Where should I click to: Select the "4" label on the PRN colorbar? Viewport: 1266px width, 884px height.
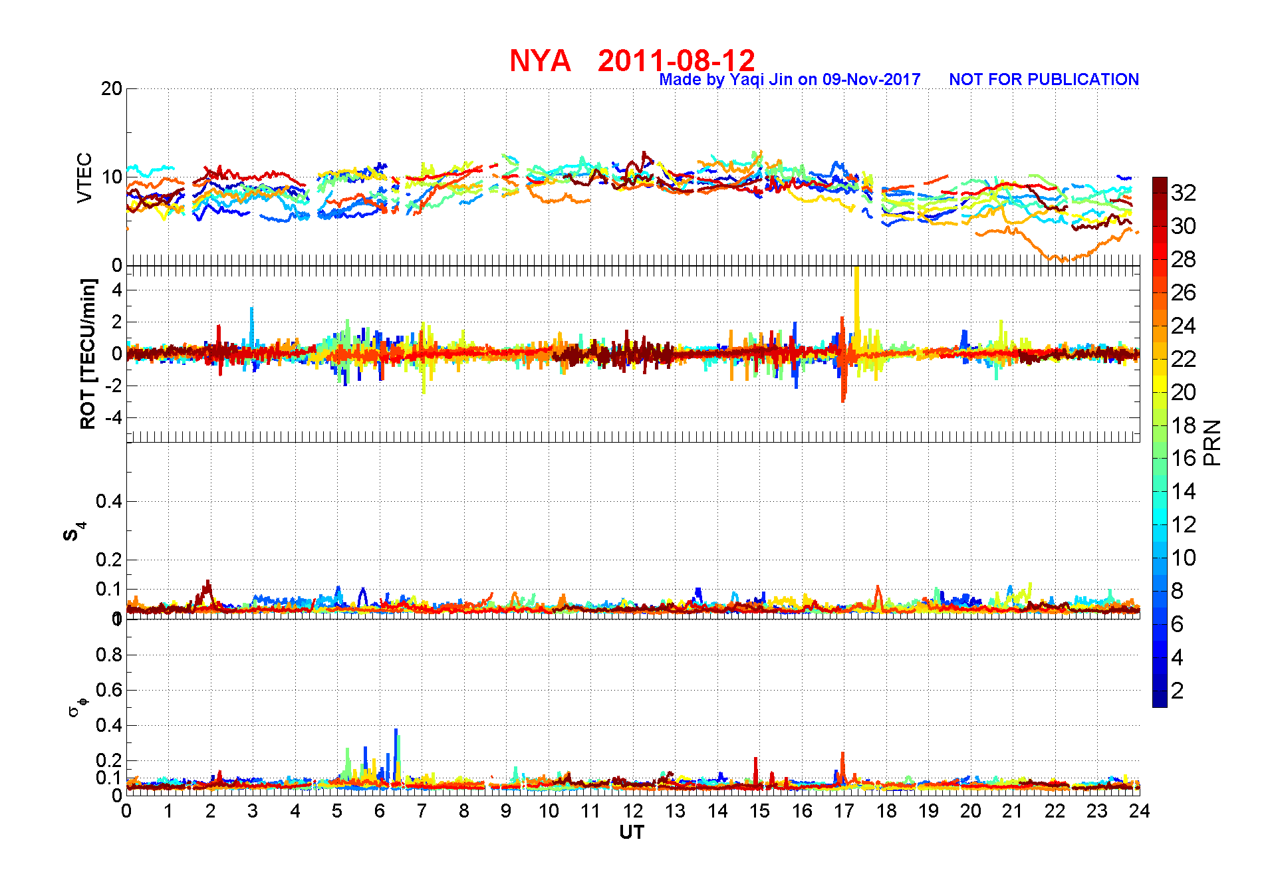[x=1178, y=657]
